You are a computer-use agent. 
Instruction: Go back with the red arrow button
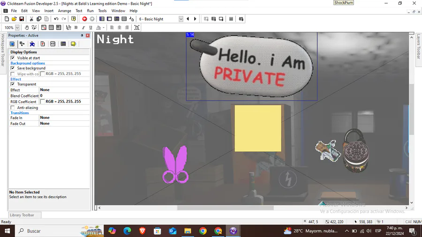tap(84, 19)
